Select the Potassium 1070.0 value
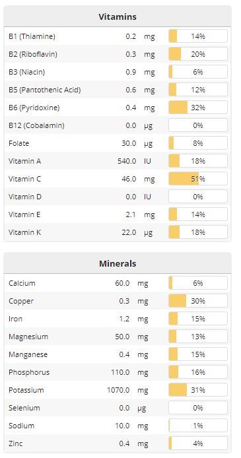The image size is (241, 458). coord(118,390)
